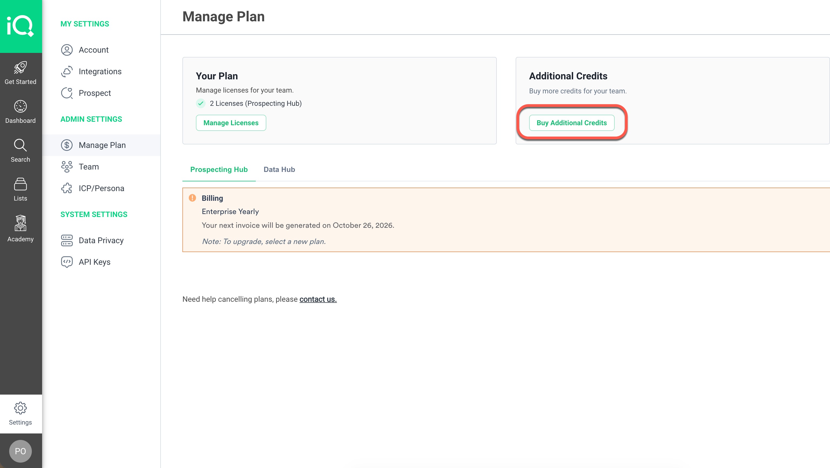Screen dimensions: 830x468
Task: Select Prospect in My Settings
Action: (x=94, y=93)
